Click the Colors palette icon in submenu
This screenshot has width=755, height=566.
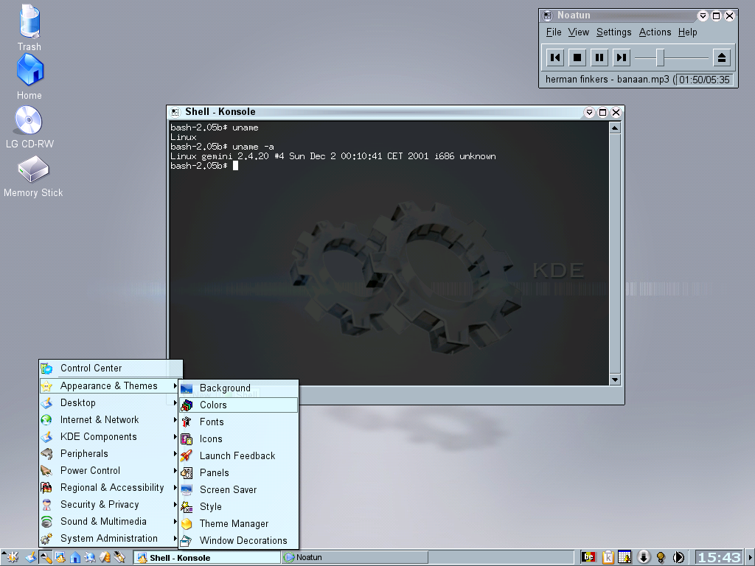[187, 405]
